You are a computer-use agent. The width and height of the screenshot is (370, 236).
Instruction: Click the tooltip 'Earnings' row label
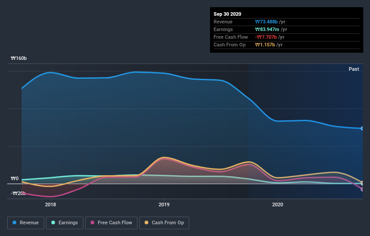pyautogui.click(x=223, y=29)
